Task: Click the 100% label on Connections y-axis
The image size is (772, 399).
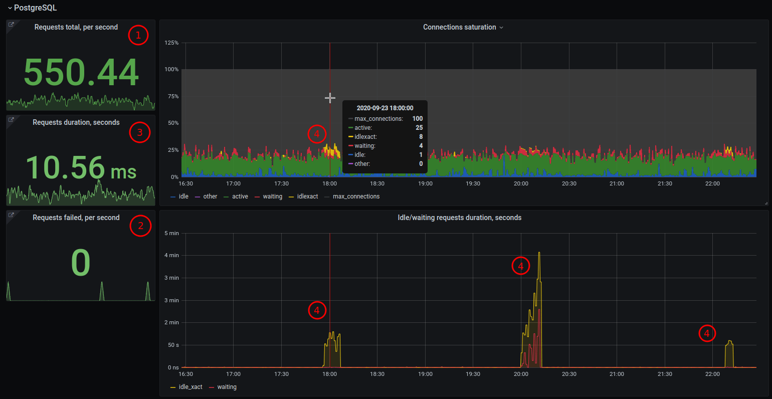Action: (171, 69)
